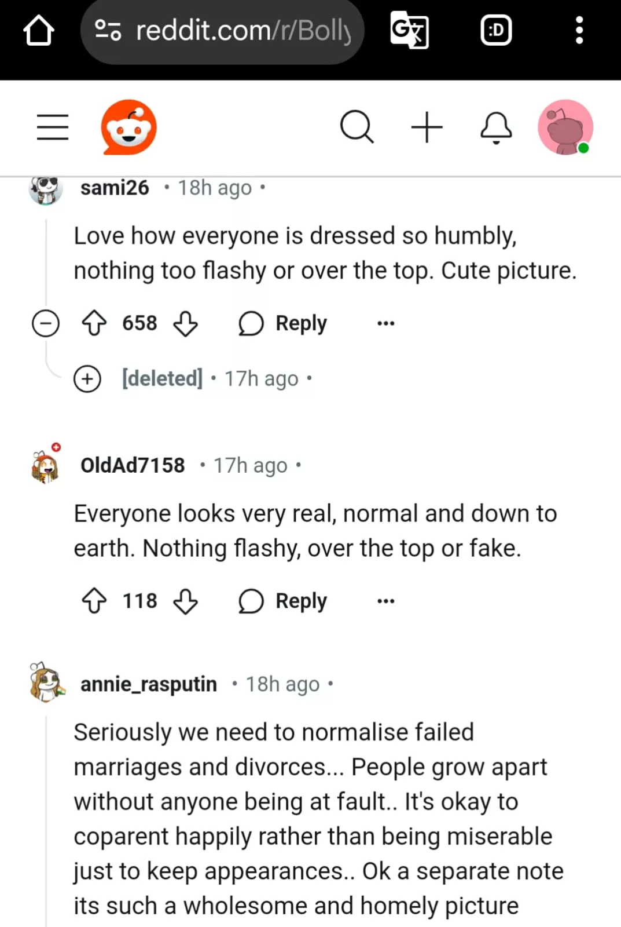
Task: Downvote OldAd7158's comment
Action: coord(185,601)
